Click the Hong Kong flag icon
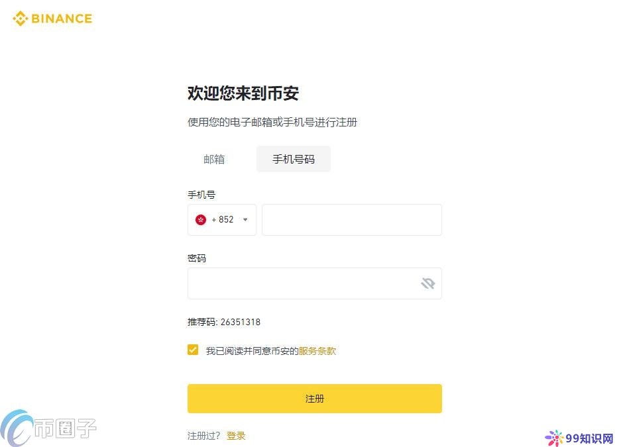Screen dimensions: 621x447 pos(201,220)
